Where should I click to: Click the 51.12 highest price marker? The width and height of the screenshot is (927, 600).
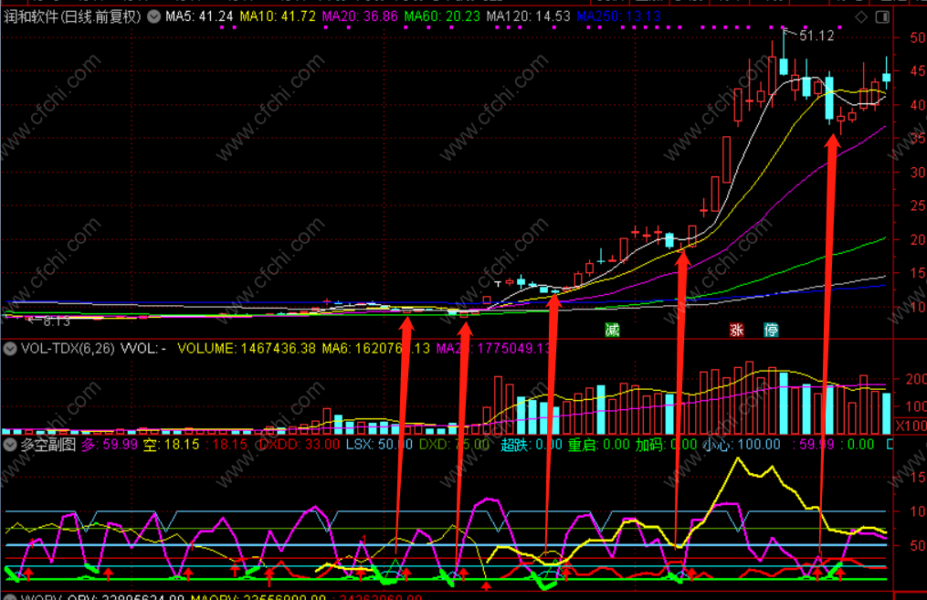816,36
